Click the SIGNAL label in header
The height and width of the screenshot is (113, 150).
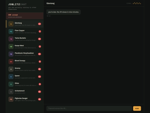pyautogui.click(x=129, y=3)
